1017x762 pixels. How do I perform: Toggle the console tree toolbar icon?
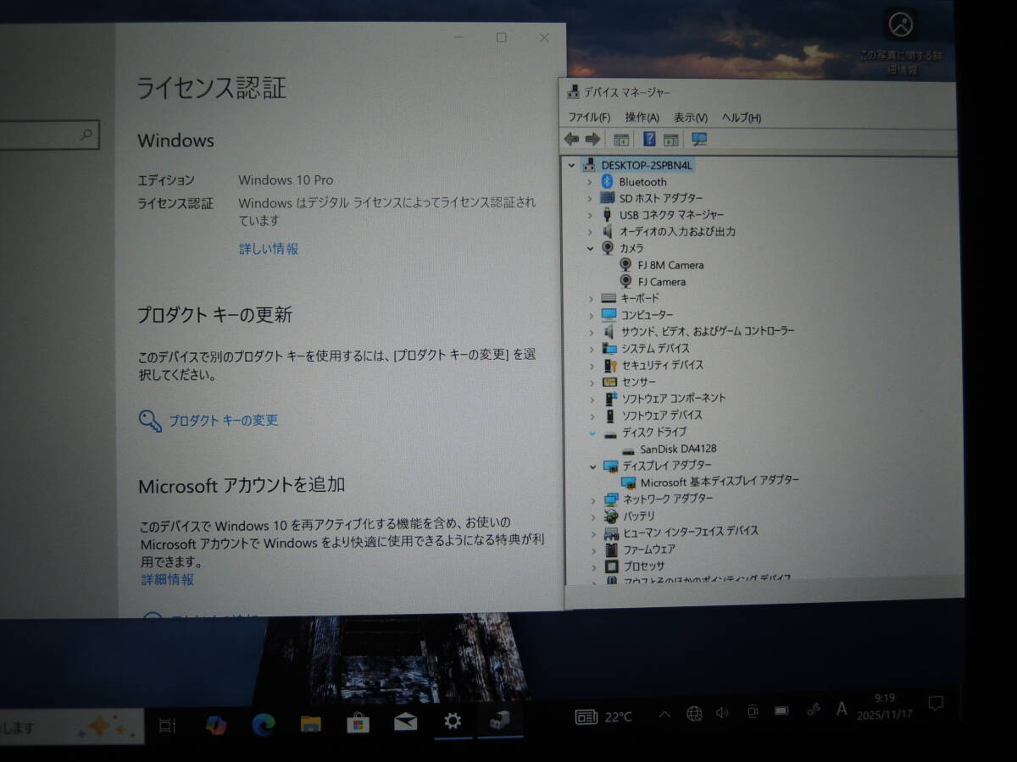point(621,139)
